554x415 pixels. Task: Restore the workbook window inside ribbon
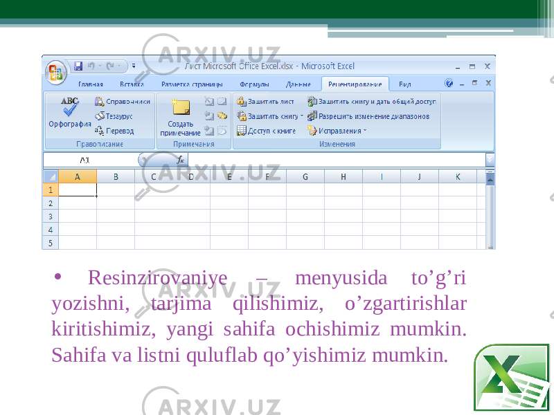click(x=474, y=83)
